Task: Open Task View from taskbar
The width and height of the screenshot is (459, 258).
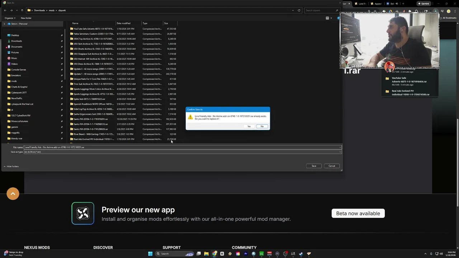Action: (198, 254)
